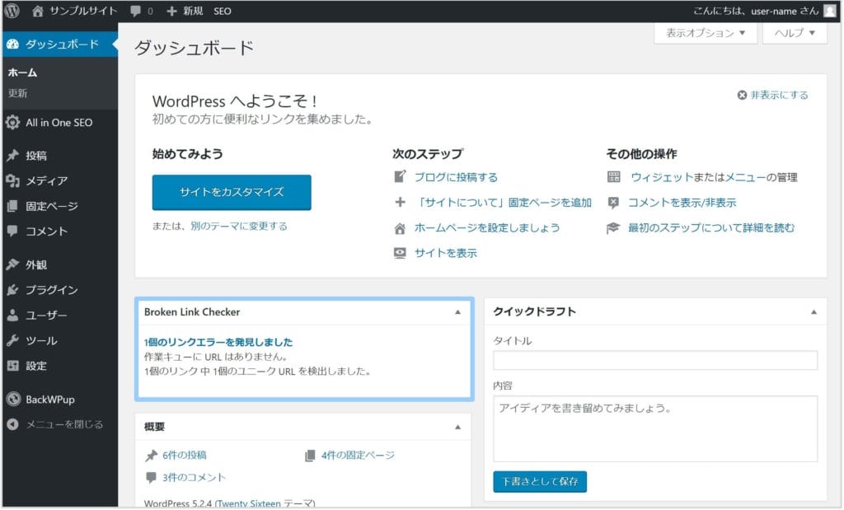Collapse the クイックドラフト widget
Image resolution: width=844 pixels, height=510 pixels.
[814, 312]
